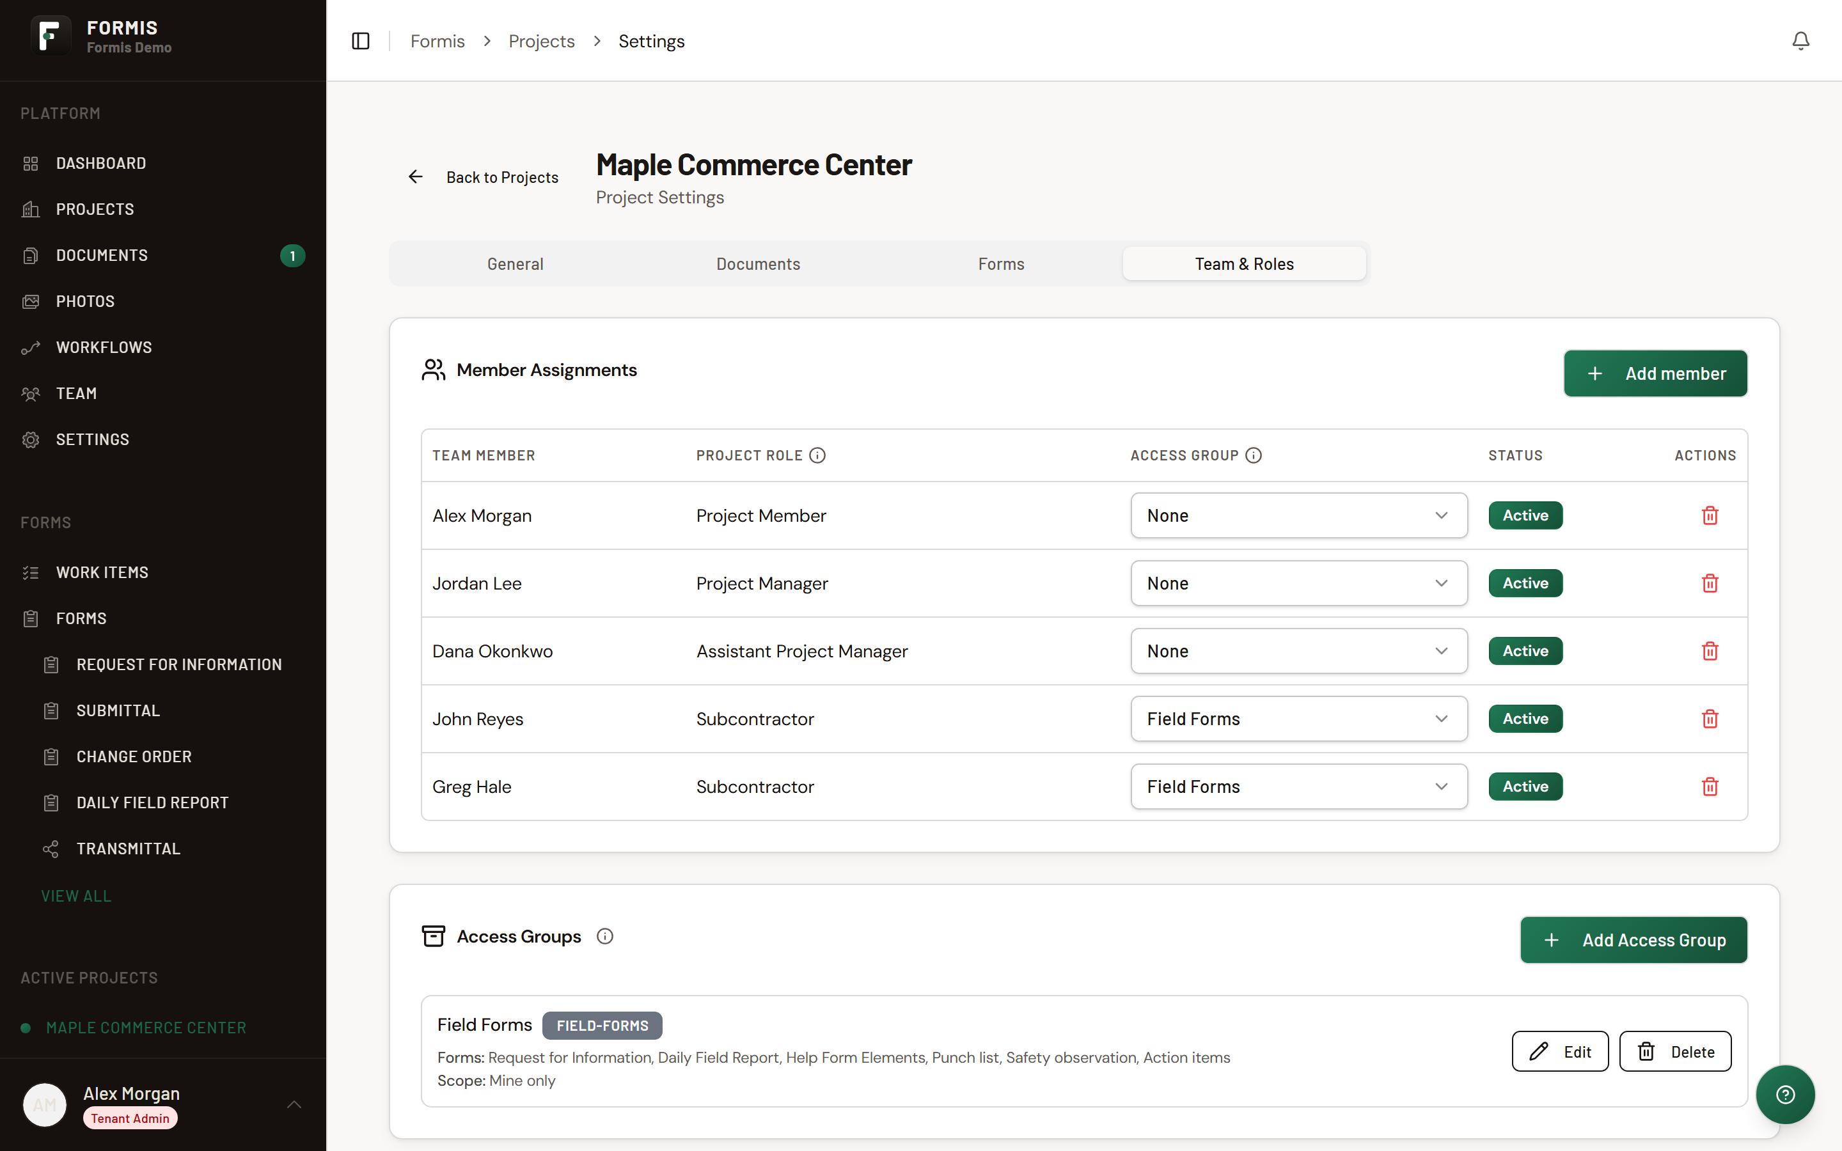Image resolution: width=1842 pixels, height=1151 pixels.
Task: Click 'Assistant Project Manager' role cell
Action: coord(802,651)
